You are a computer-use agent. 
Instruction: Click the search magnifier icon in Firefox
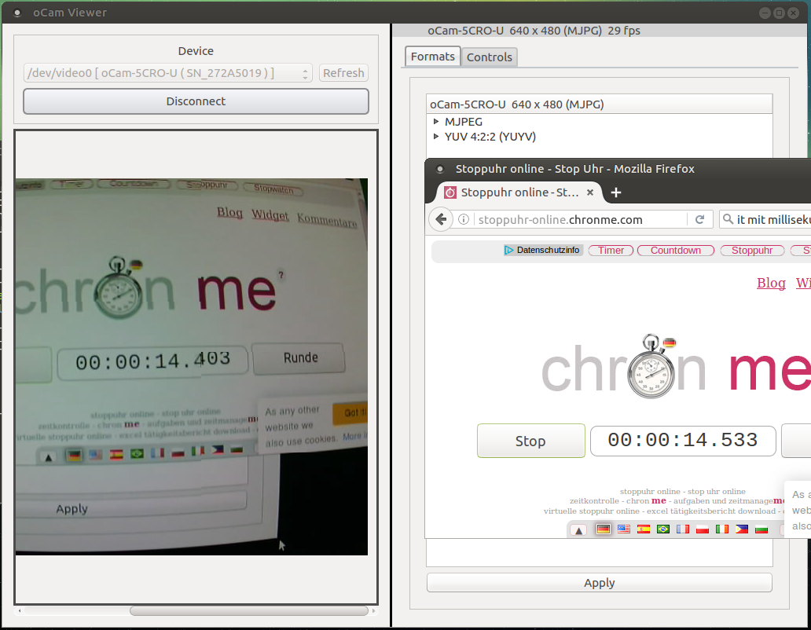tap(728, 219)
